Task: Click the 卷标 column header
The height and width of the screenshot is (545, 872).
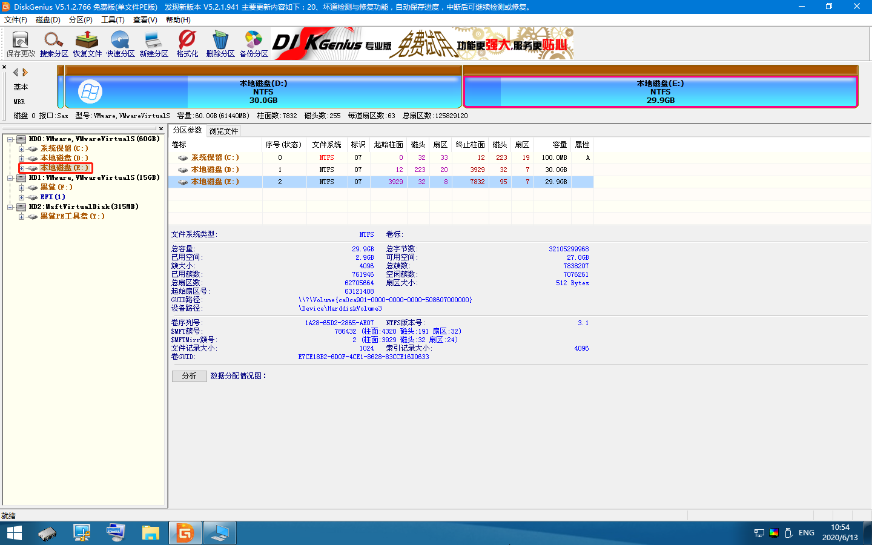Action: 216,145
